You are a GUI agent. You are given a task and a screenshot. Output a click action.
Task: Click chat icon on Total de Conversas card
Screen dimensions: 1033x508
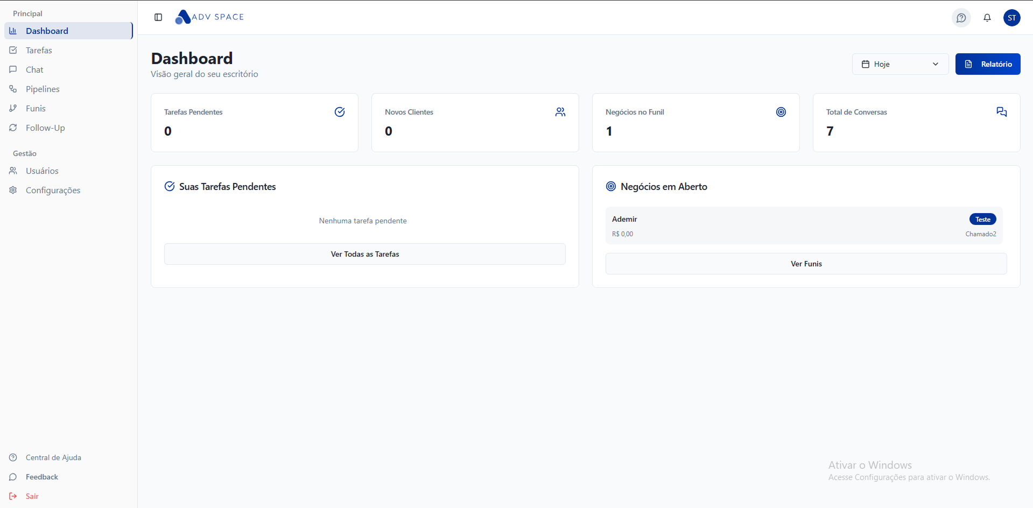pyautogui.click(x=1002, y=112)
